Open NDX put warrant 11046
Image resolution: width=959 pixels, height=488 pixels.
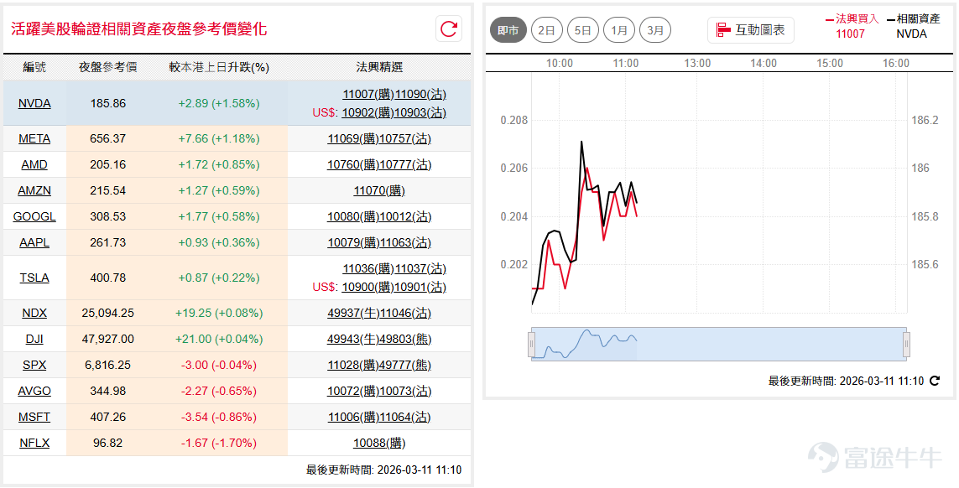point(405,313)
